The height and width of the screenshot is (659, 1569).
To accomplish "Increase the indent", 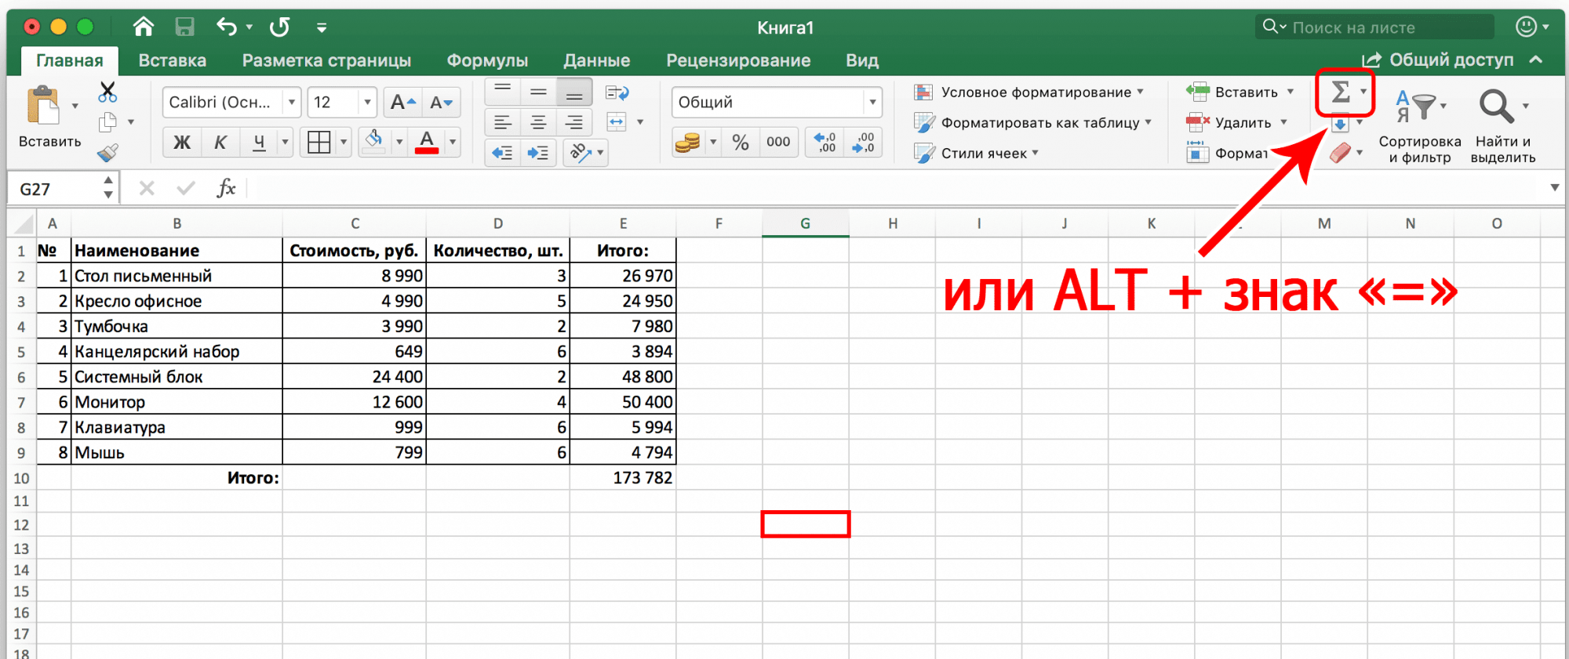I will coord(538,153).
